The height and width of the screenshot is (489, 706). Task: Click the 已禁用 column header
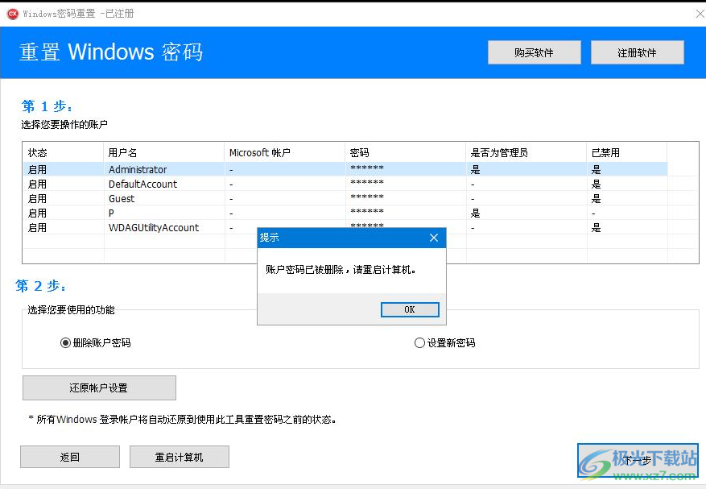tap(627, 153)
